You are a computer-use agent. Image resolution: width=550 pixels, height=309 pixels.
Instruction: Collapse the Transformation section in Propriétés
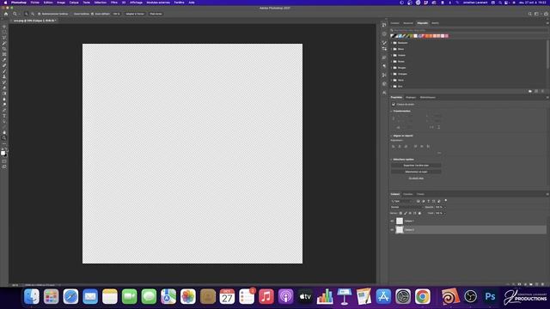[392, 111]
